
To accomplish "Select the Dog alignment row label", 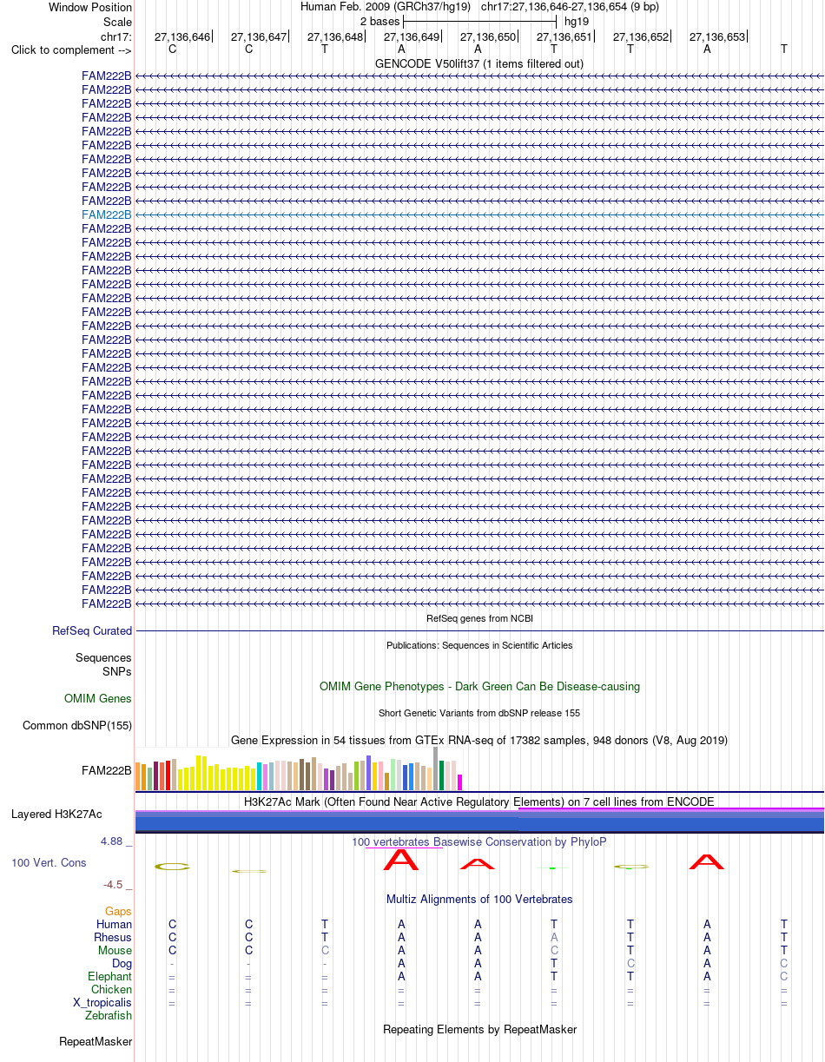I will pos(122,964).
